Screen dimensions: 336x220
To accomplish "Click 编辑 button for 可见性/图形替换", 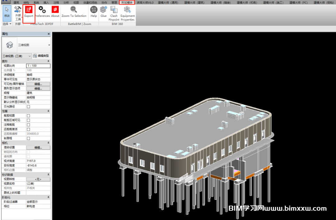I will coord(38,84).
